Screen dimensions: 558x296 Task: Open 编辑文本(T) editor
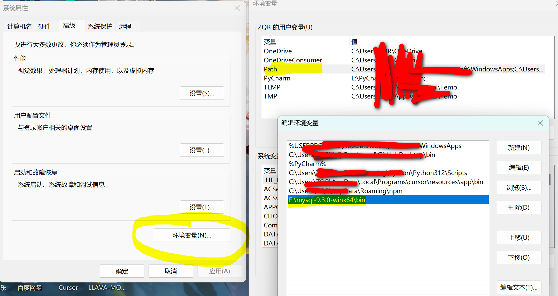[x=519, y=287]
